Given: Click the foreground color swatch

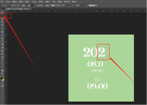Looking at the screenshot, I should (x=2, y=78).
